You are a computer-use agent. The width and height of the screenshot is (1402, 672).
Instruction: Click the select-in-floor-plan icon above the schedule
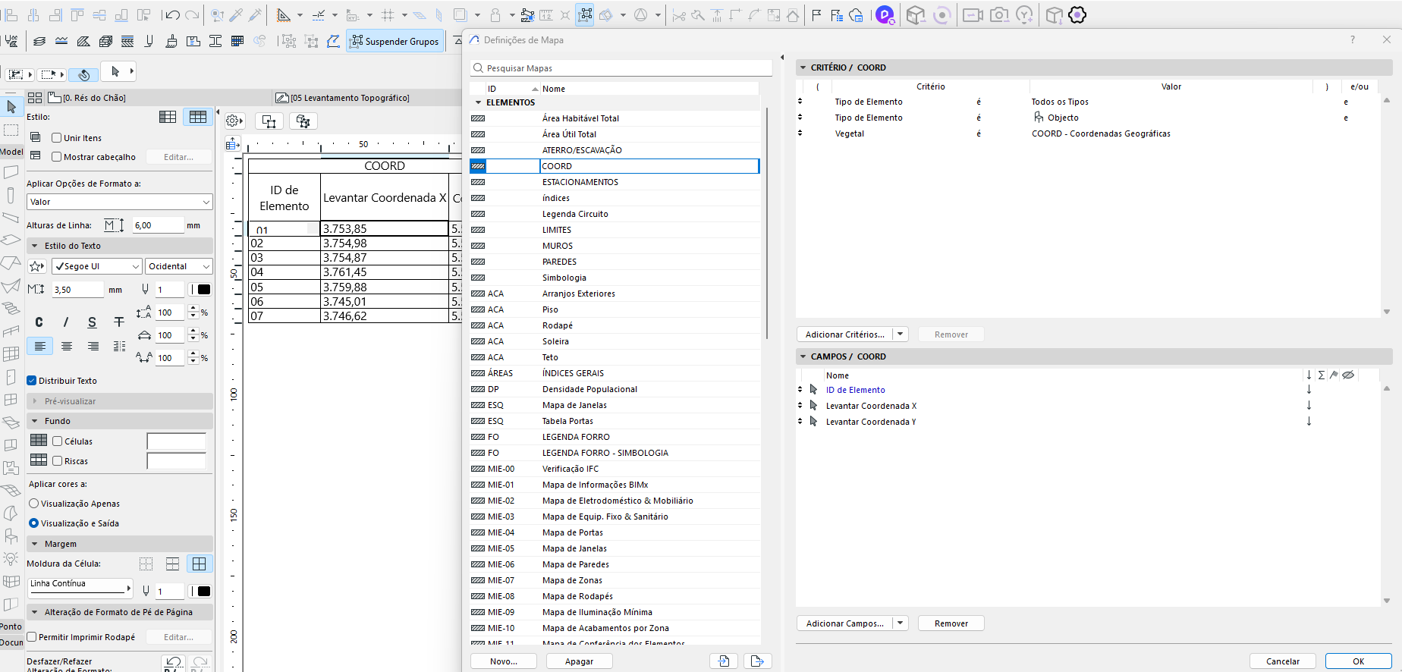tap(269, 121)
